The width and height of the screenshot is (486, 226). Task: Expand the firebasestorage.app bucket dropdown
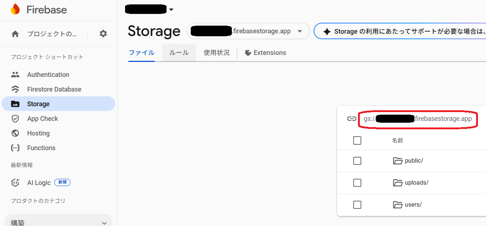(x=300, y=31)
